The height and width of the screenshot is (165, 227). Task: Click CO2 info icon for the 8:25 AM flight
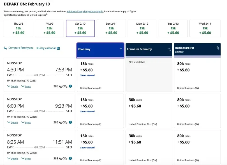(70, 159)
